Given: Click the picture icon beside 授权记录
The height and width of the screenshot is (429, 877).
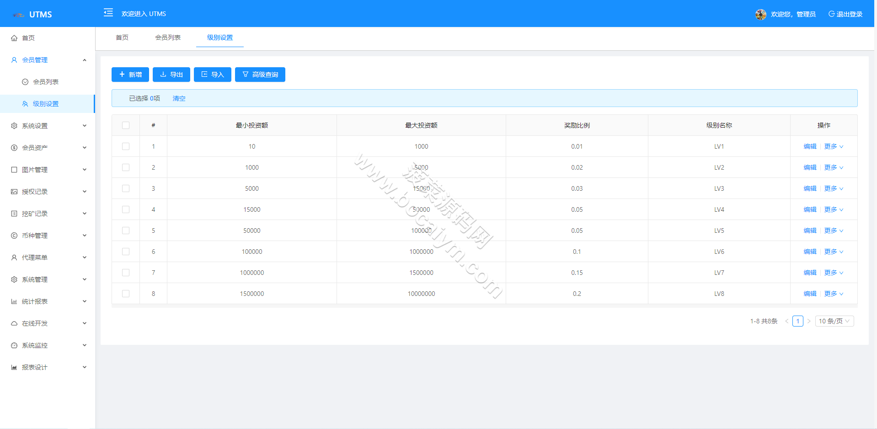Looking at the screenshot, I should [14, 192].
